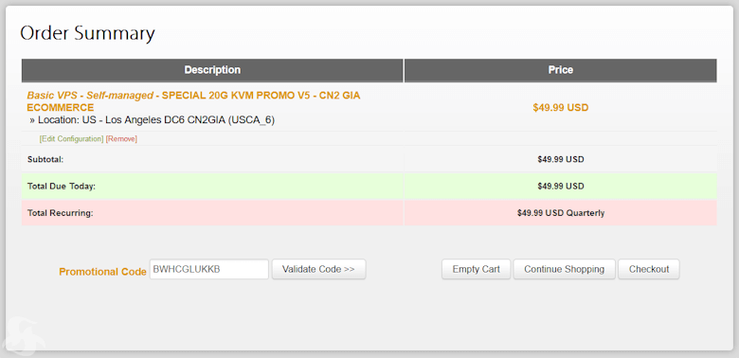739x358 pixels.
Task: Click the watermark logo in bottom corner
Action: click(x=24, y=335)
